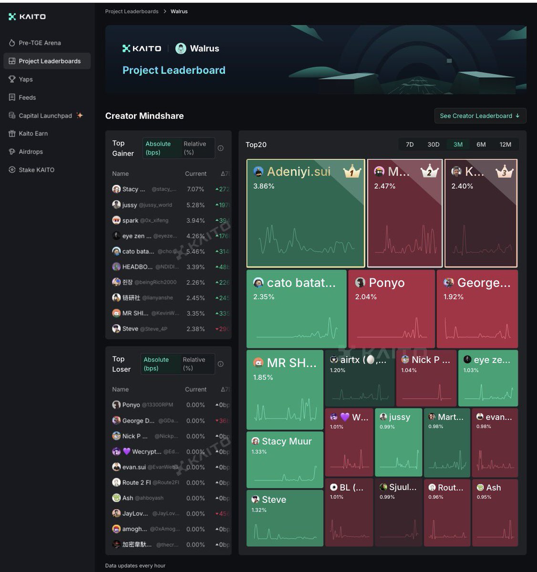Click Stacy's avatar in Top Gainer list
Screen dimensions: 537x572
pos(116,189)
